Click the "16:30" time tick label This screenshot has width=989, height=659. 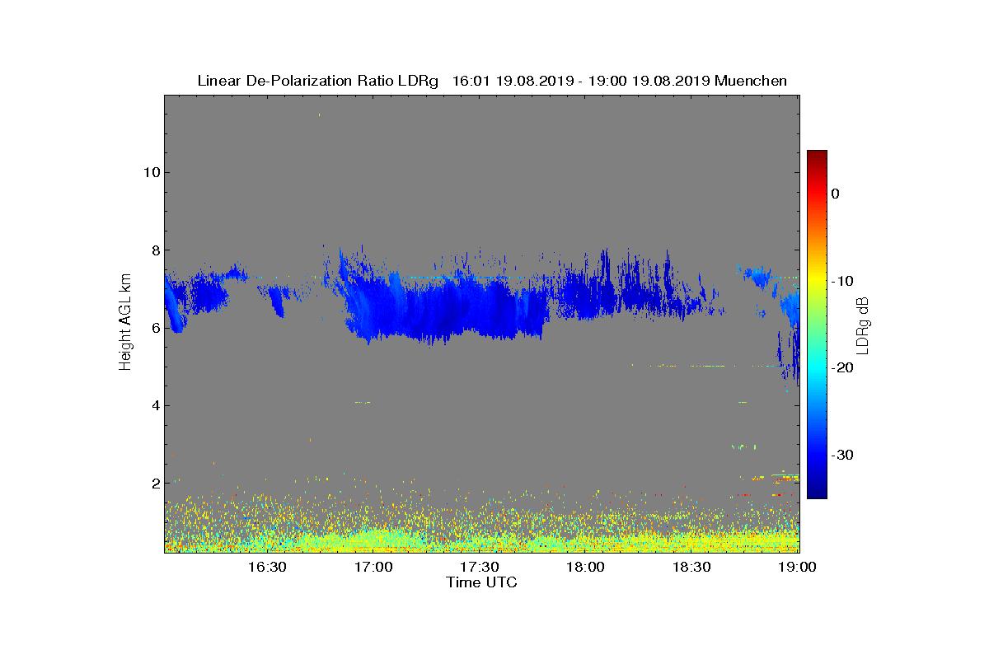pos(266,567)
